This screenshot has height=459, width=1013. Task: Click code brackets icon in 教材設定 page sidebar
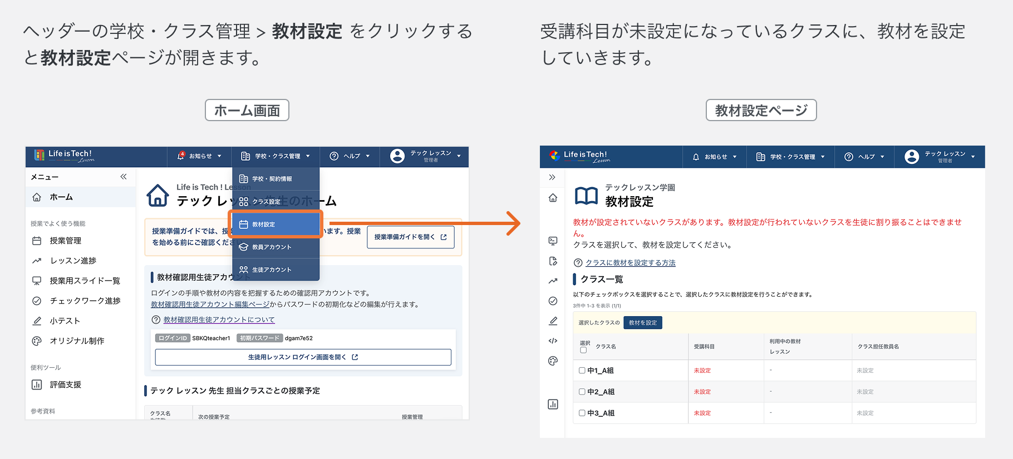[x=553, y=341]
